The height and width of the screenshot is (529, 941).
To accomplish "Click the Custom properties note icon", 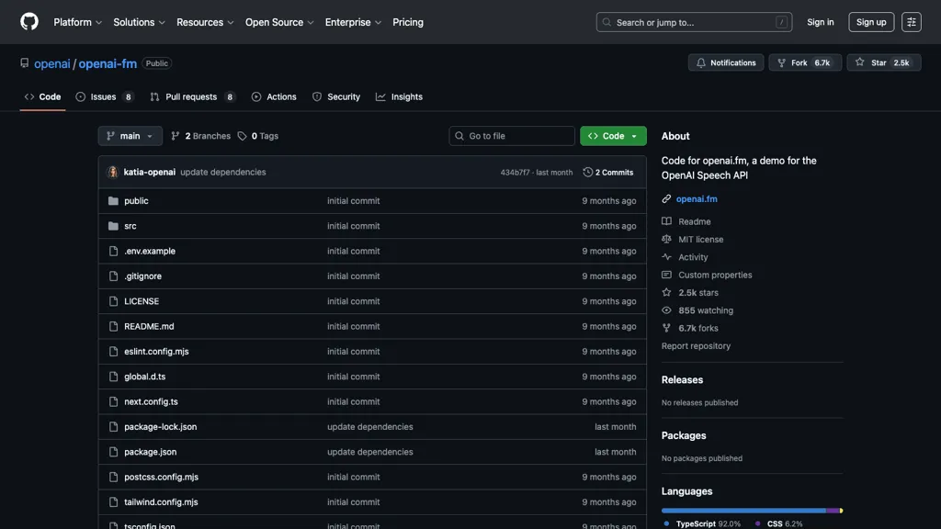I will [666, 275].
